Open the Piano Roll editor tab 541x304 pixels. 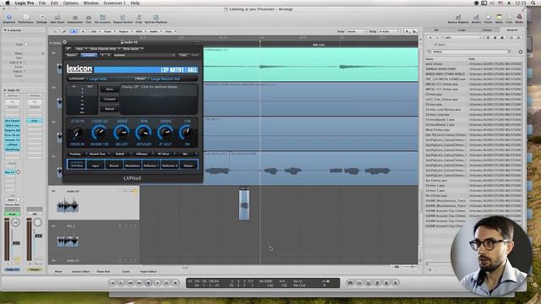[x=103, y=272]
